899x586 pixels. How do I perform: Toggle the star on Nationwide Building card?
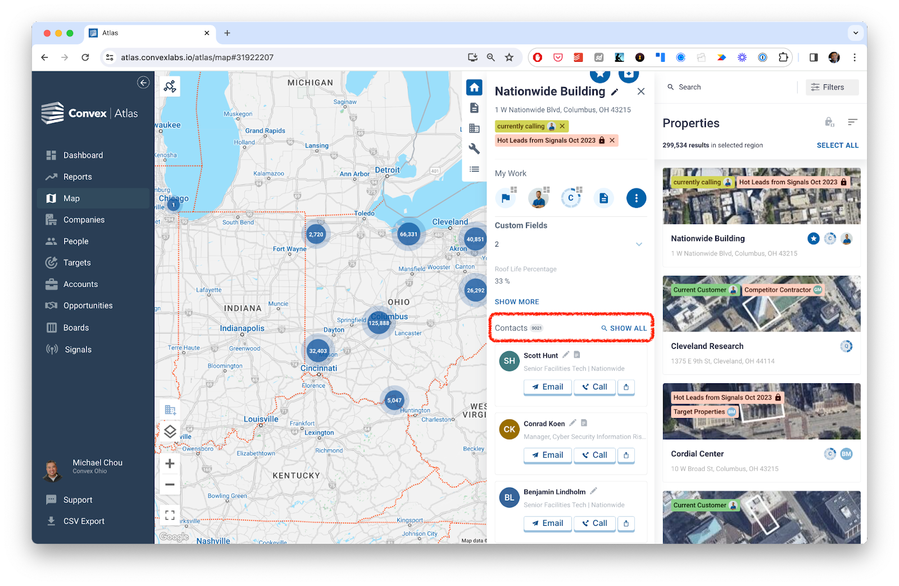point(813,239)
